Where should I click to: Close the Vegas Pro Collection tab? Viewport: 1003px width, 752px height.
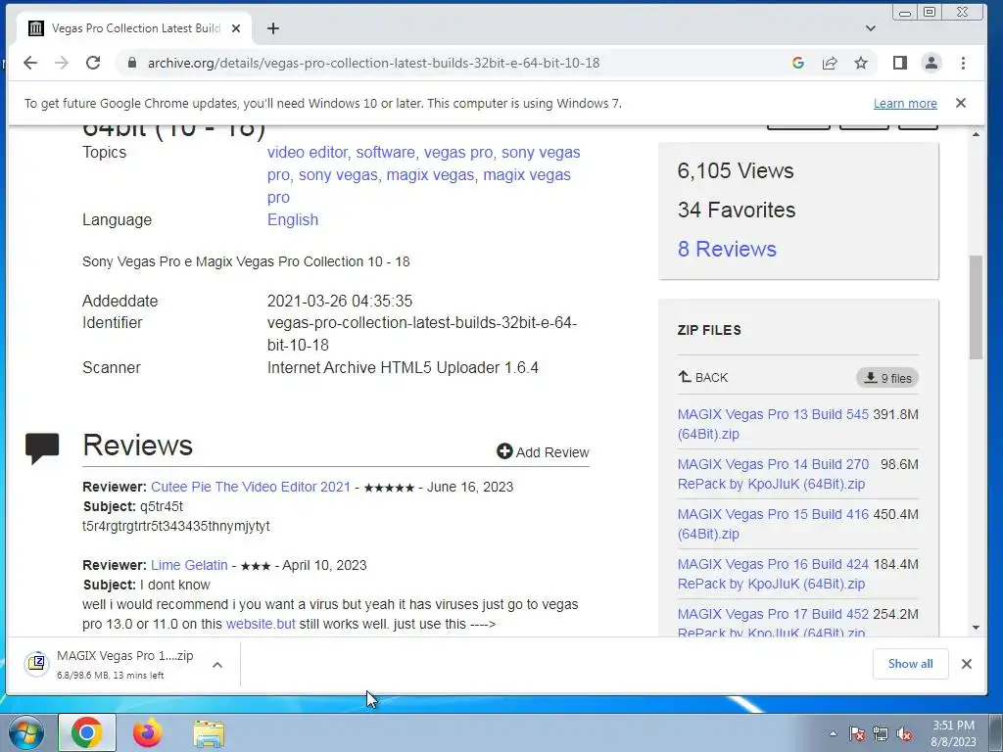236,28
